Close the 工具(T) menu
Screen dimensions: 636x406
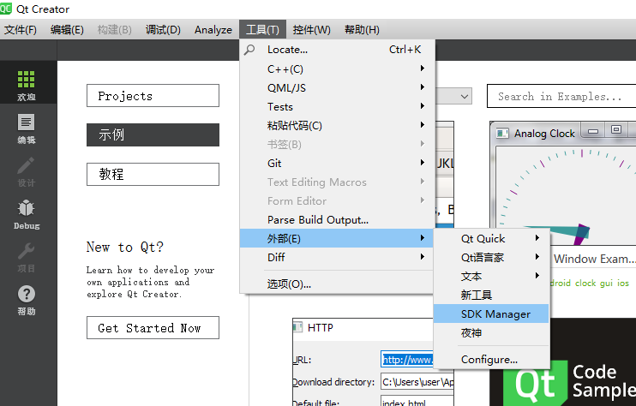pyautogui.click(x=262, y=30)
